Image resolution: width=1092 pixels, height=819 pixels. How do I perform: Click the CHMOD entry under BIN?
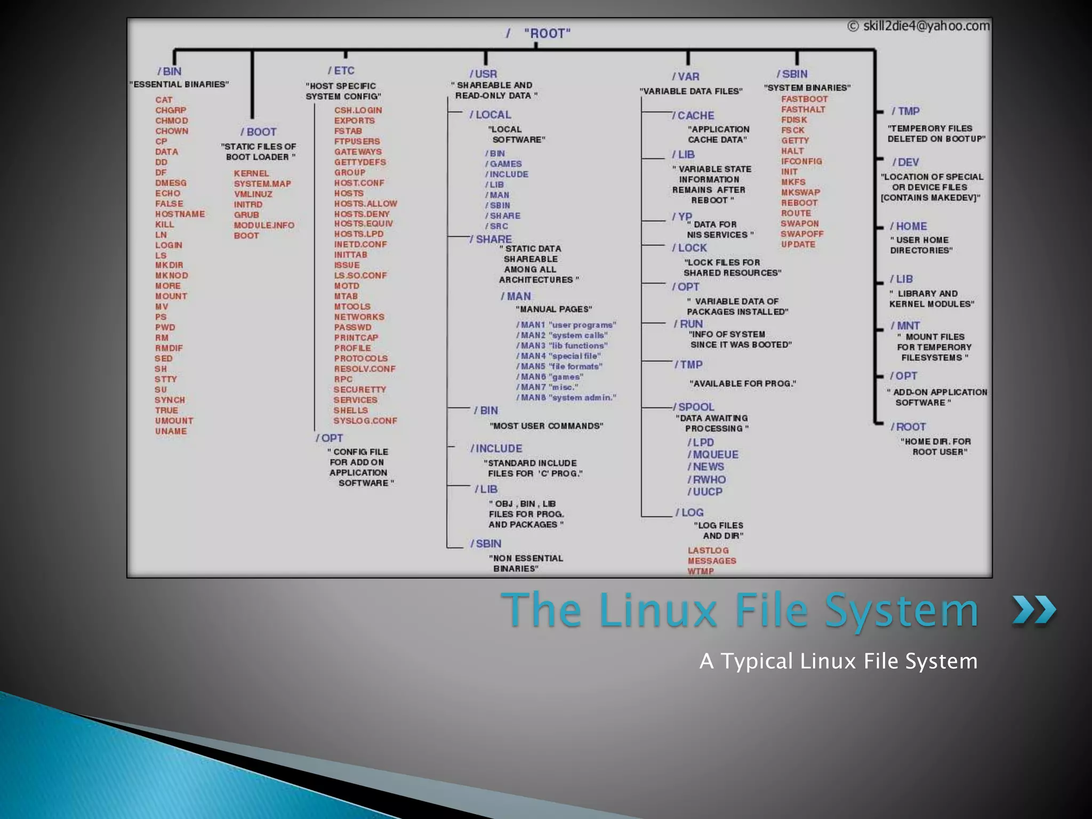pos(172,121)
